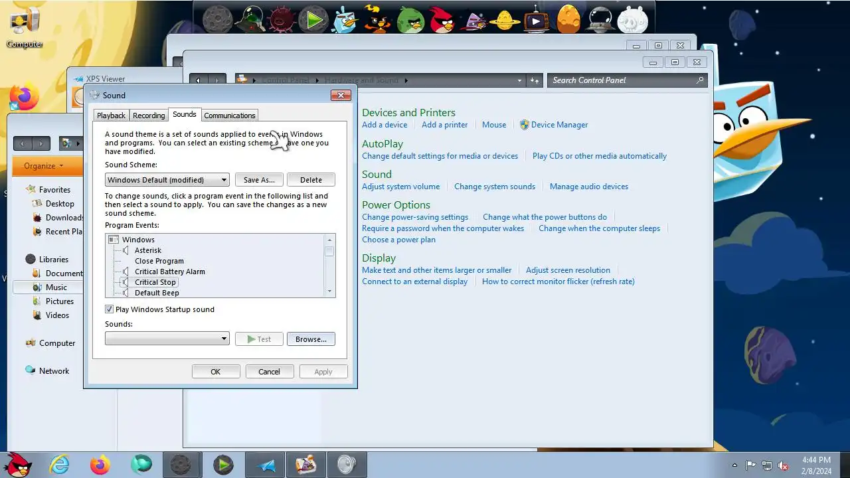Open the Communications tab
850x478 pixels.
tap(230, 116)
